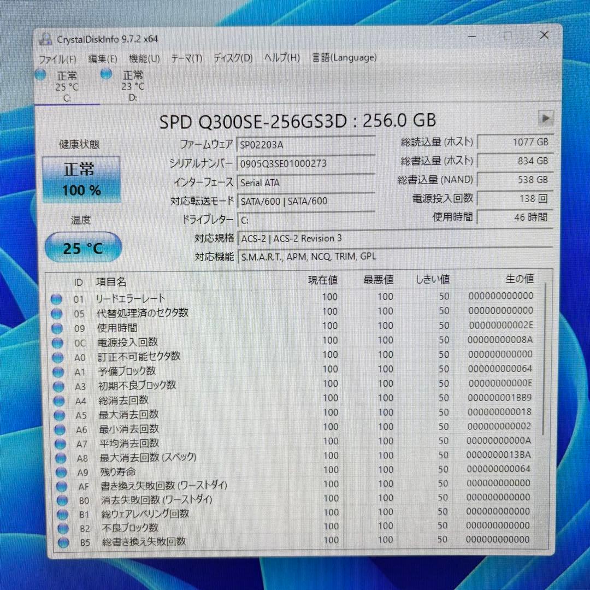
Task: Open the 機能(U) menu
Action: [x=145, y=58]
